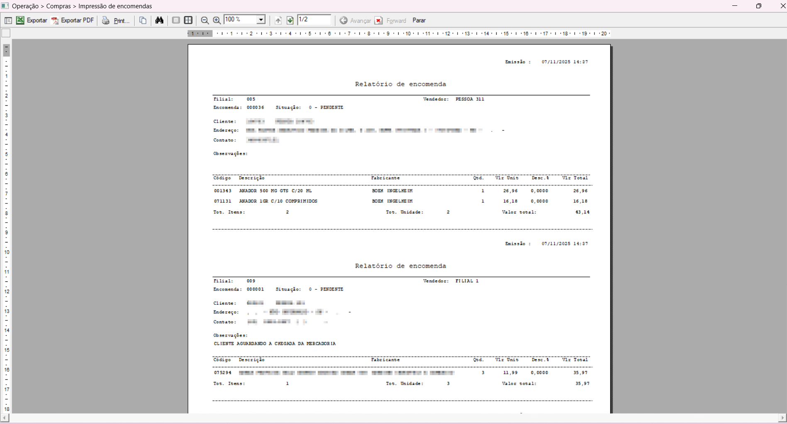Click the 43,14 total value
The width and height of the screenshot is (787, 424).
tap(582, 212)
